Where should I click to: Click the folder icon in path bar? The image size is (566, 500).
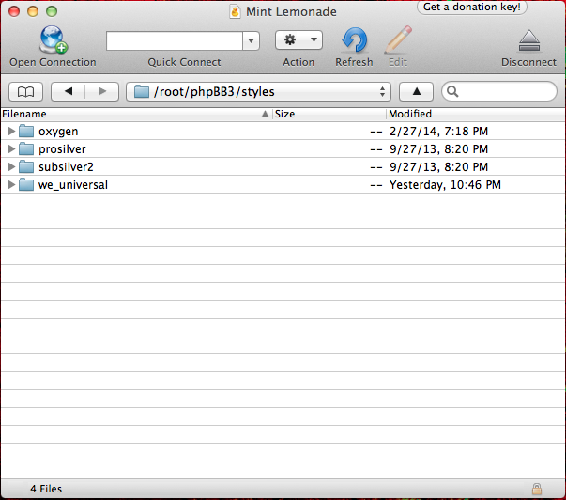click(142, 91)
